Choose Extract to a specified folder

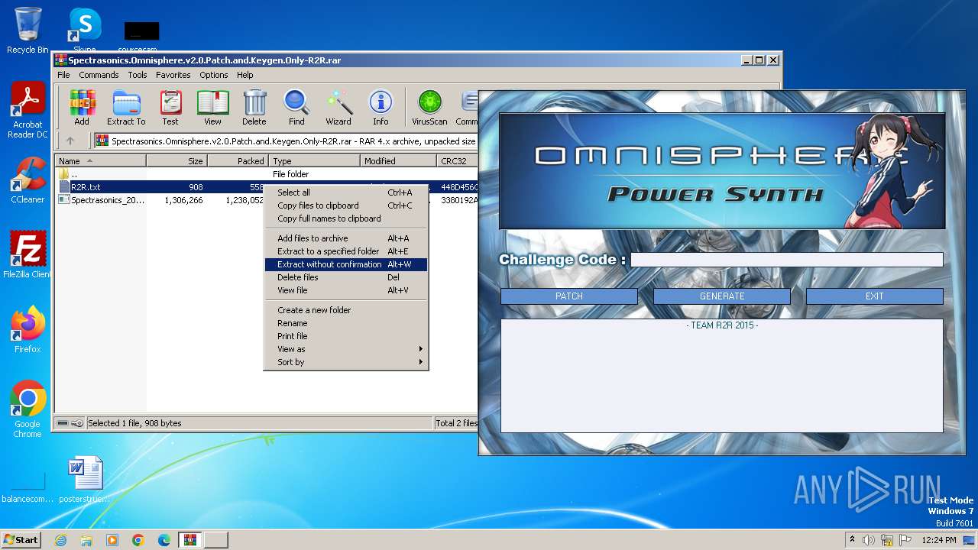coord(345,251)
